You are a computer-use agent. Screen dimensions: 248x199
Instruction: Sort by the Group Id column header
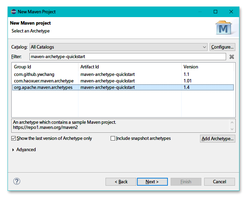(x=45, y=67)
